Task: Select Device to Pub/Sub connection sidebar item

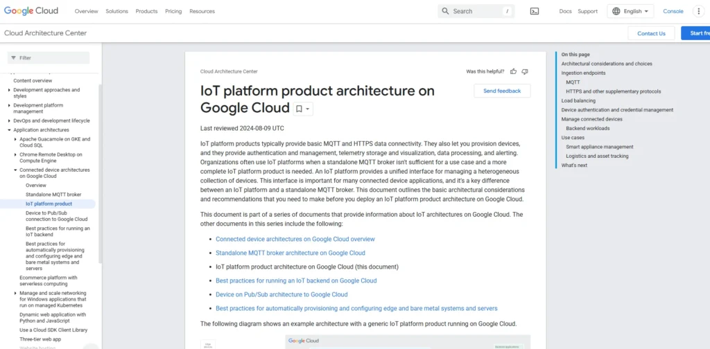Action: (57, 216)
